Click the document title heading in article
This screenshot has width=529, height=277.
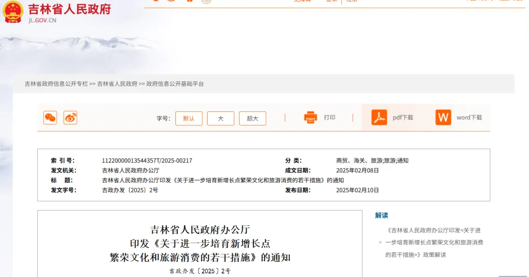click(200, 243)
